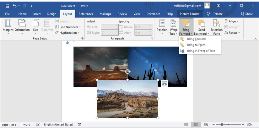259x129 pixels.
Task: Customize Quick Access Toolbar arrow
Action: (31, 6)
